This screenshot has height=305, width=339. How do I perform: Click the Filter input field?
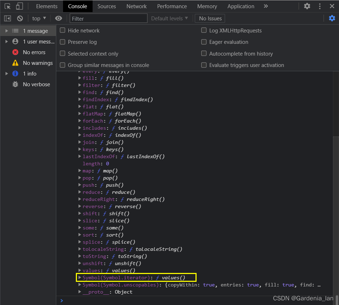pyautogui.click(x=109, y=18)
